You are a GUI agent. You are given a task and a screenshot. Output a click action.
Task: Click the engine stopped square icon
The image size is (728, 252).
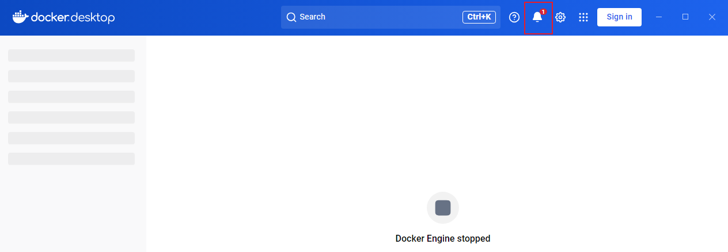443,208
